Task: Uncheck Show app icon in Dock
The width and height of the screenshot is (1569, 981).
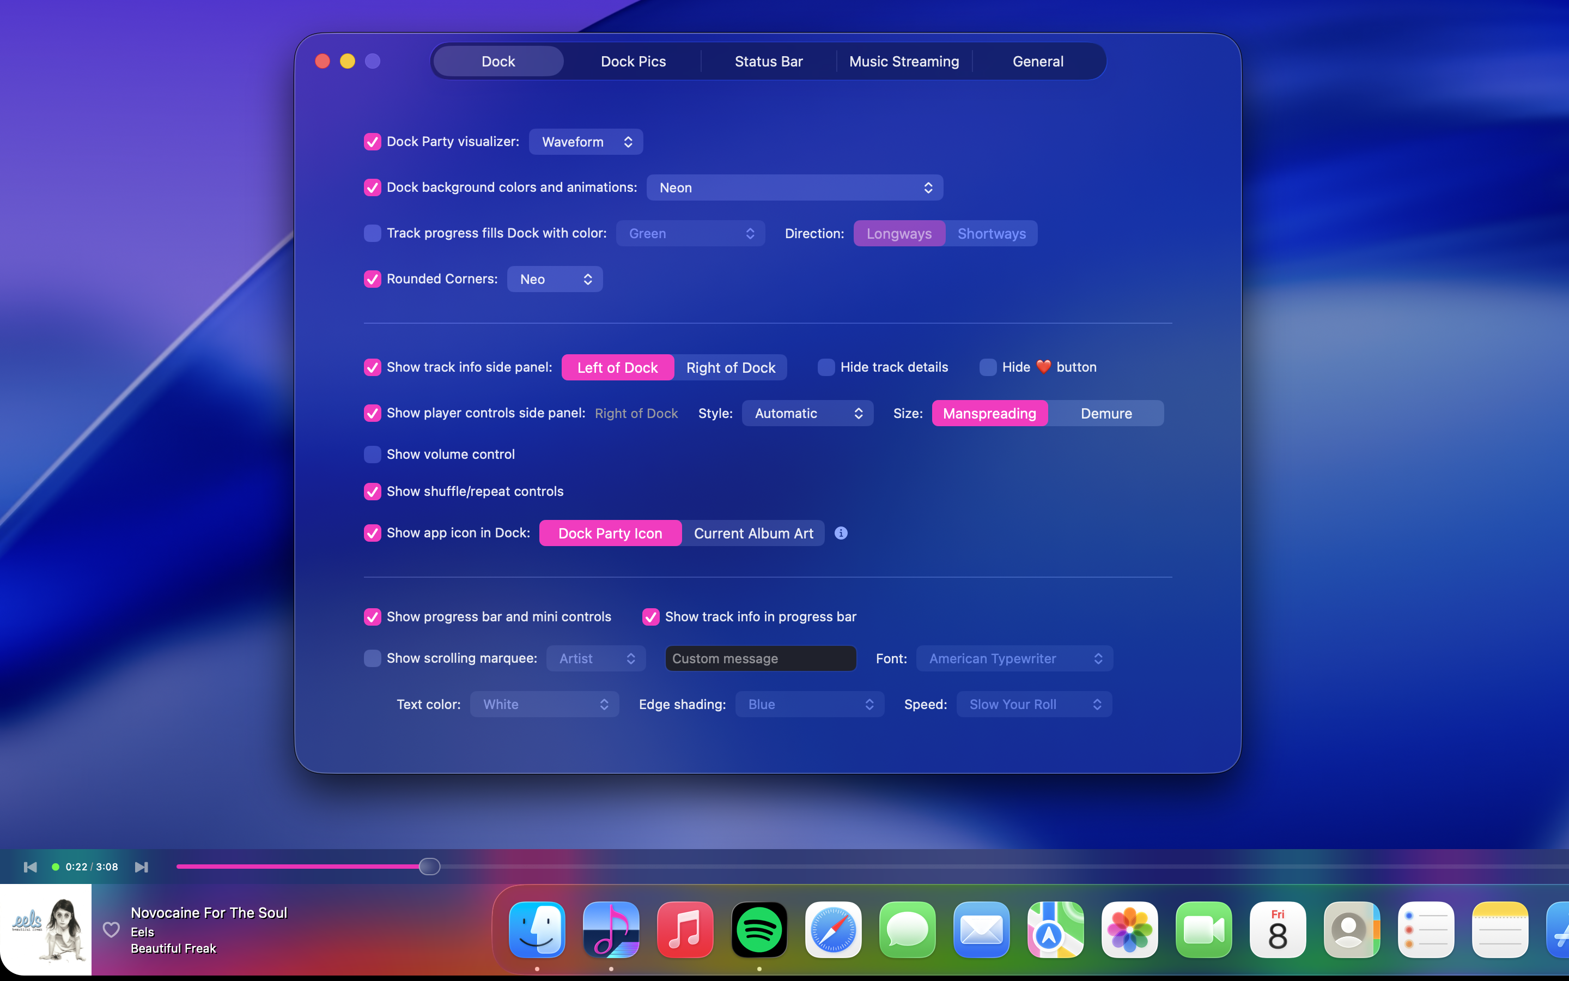Action: click(x=372, y=532)
